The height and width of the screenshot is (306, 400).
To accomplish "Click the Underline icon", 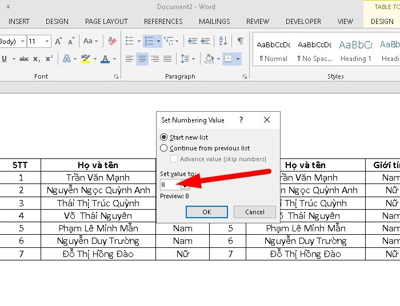I will tap(5, 59).
